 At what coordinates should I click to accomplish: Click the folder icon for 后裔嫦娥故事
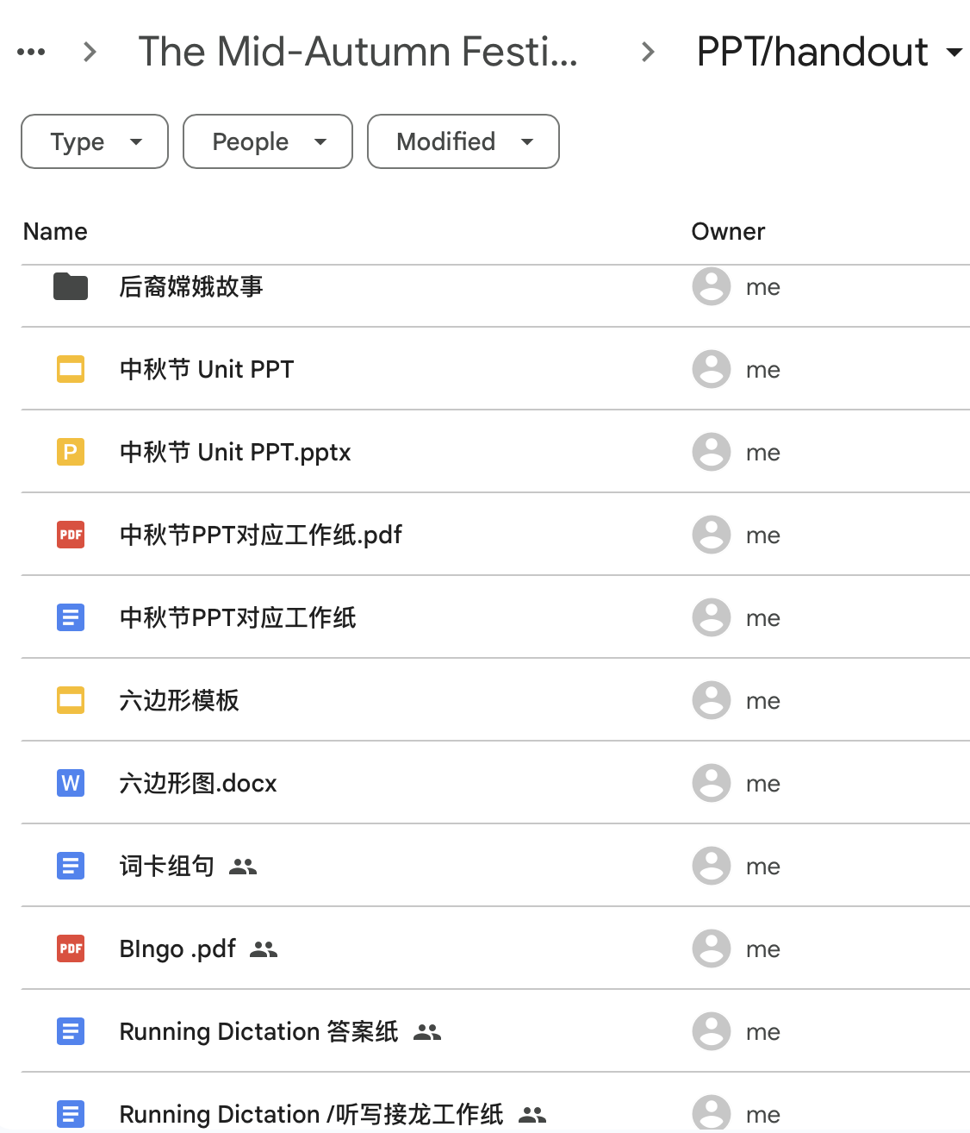[71, 286]
